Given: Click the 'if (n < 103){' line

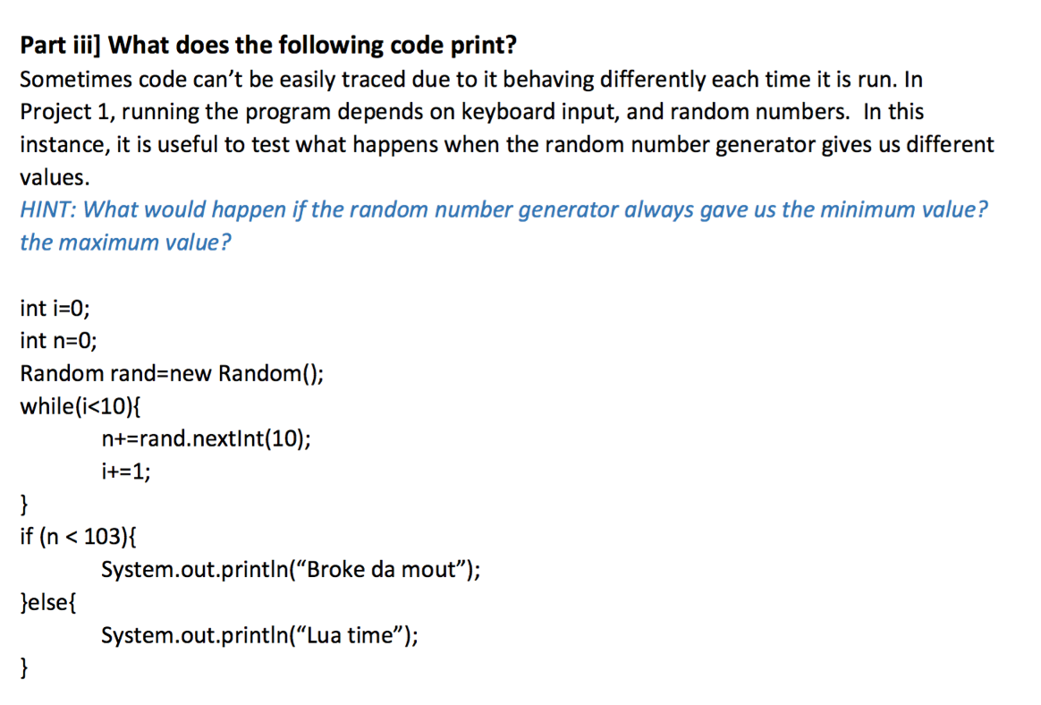Looking at the screenshot, I should (x=79, y=536).
